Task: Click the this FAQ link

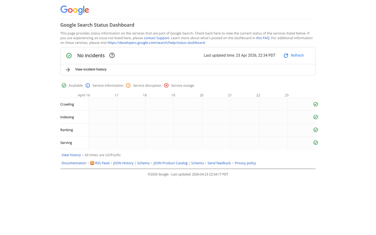Action: click(263, 38)
